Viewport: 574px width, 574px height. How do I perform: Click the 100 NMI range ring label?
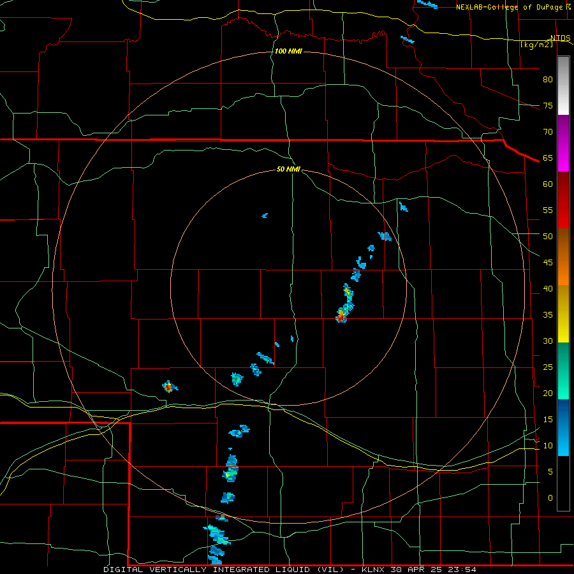(288, 51)
